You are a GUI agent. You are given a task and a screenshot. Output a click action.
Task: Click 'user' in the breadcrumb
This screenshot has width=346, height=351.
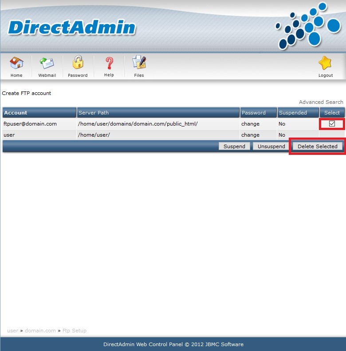12,331
